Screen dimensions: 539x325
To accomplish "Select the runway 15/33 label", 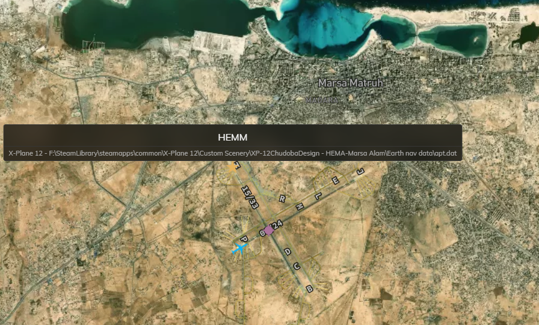I will (x=249, y=196).
